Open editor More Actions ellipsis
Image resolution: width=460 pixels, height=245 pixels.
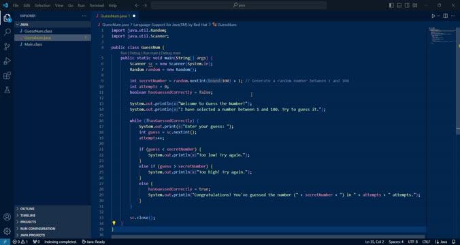[454, 16]
